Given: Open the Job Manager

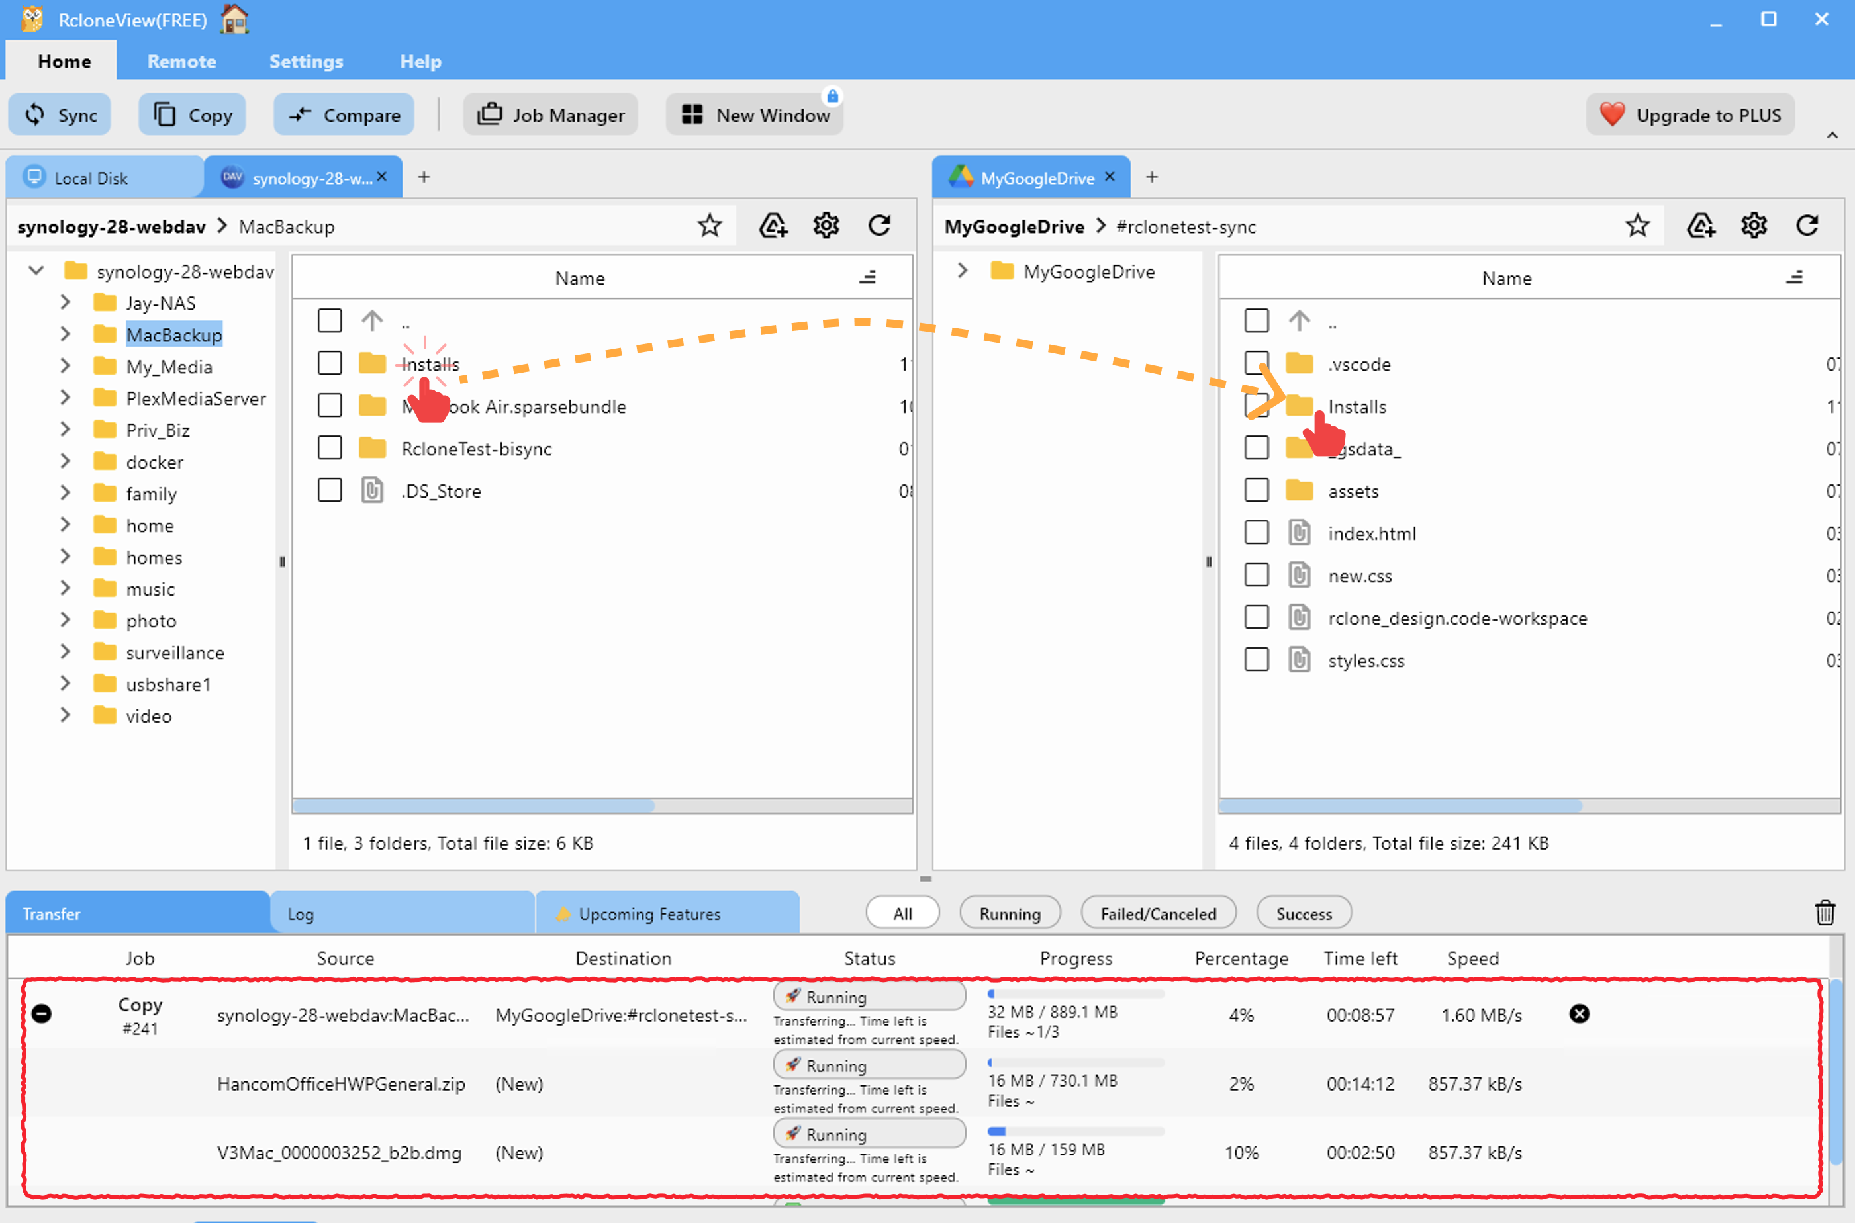Looking at the screenshot, I should [550, 114].
